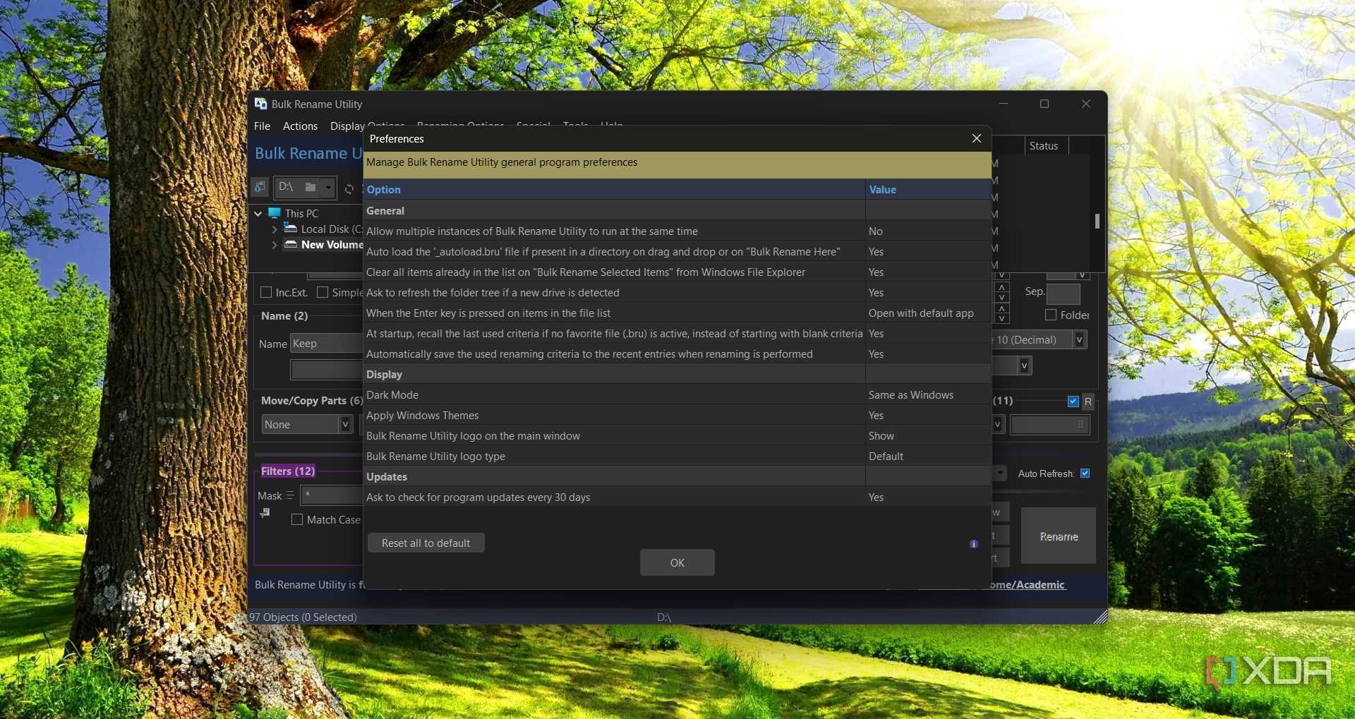Click the input field in section 11
The width and height of the screenshot is (1355, 719).
[1049, 424]
